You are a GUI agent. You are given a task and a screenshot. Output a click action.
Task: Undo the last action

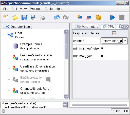(x=57, y=17)
